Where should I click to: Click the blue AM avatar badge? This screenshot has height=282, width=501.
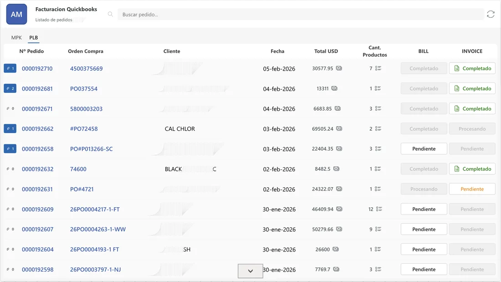pyautogui.click(x=16, y=14)
